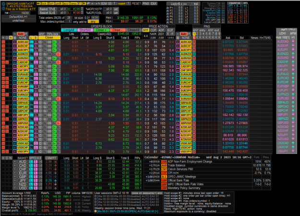Toggle the yellow N header flag

(x=11, y=38)
